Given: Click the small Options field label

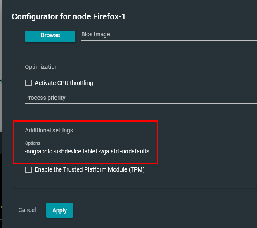Looking at the screenshot, I should (x=32, y=143).
